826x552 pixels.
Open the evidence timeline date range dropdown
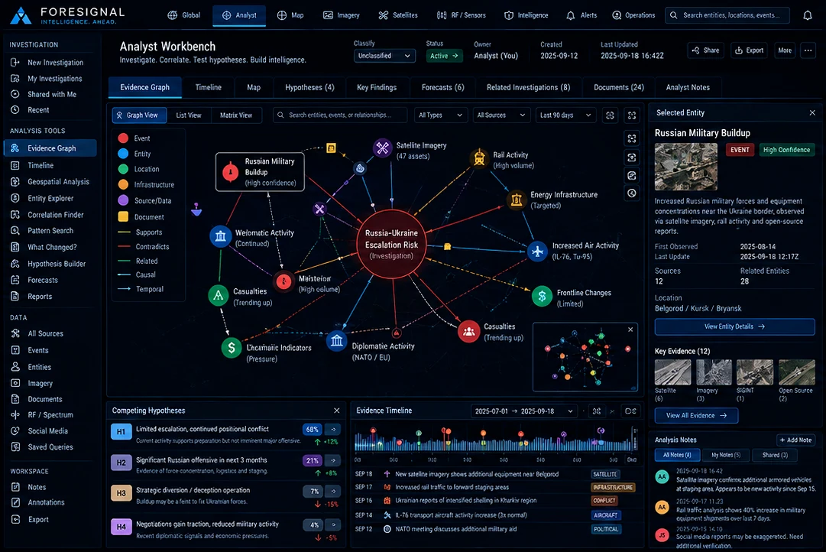pyautogui.click(x=523, y=411)
